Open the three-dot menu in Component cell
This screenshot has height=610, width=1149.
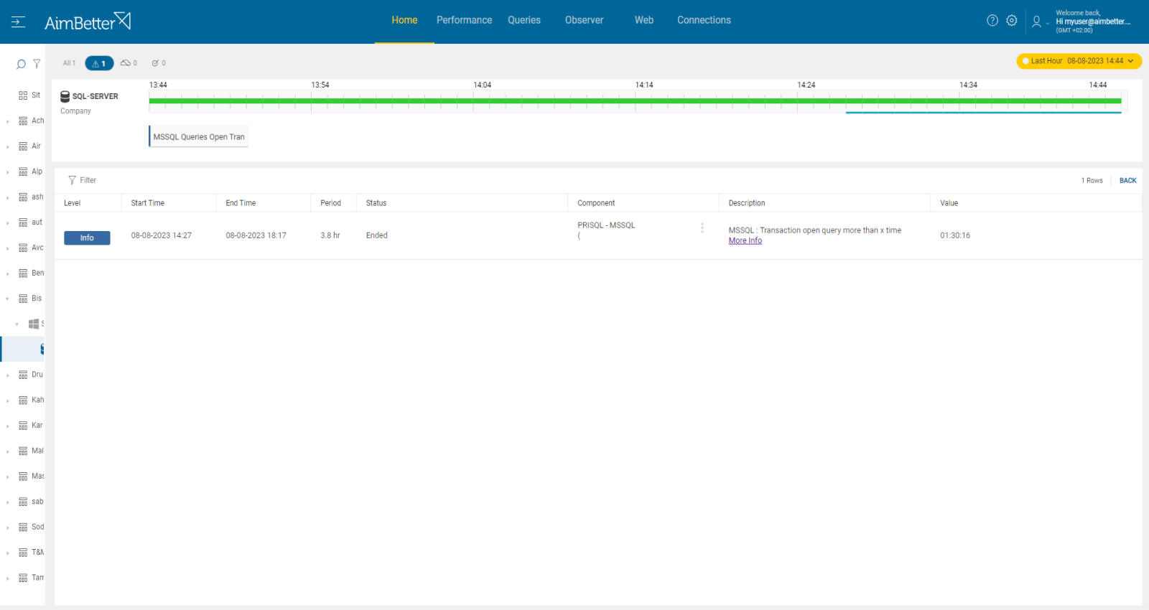[702, 228]
